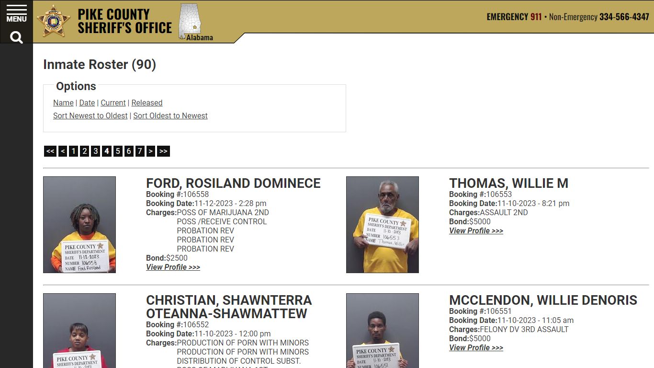Call non-emergency number 334-566-4347
The width and height of the screenshot is (654, 368).
624,17
